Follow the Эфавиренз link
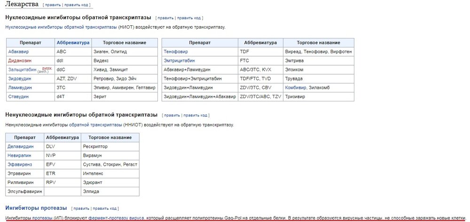This screenshot has height=222, width=470. coord(20,164)
